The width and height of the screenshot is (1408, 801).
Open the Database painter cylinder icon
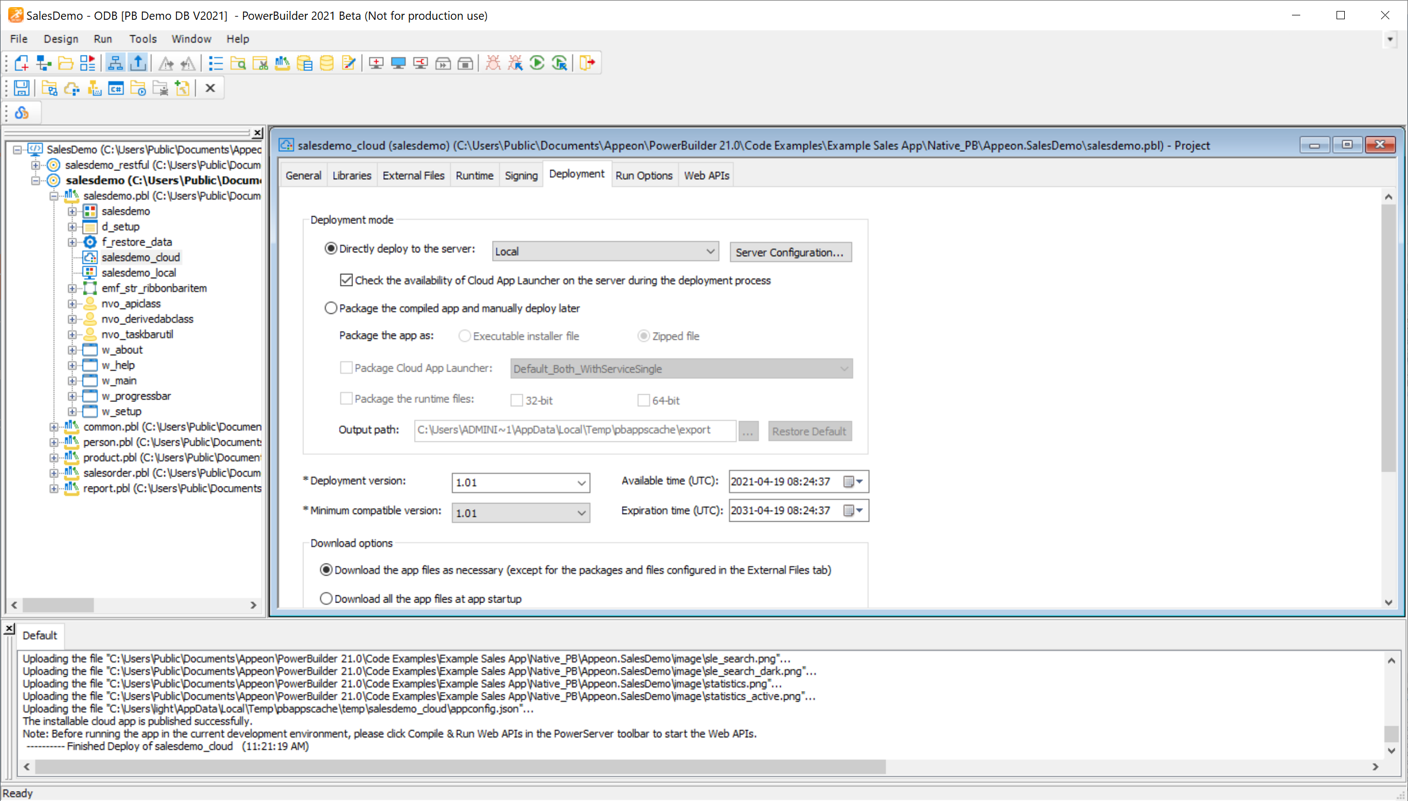click(x=327, y=63)
